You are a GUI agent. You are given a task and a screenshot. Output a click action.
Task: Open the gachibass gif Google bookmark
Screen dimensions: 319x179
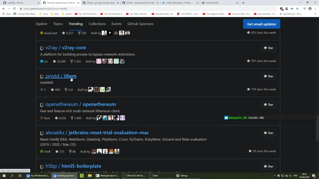[x=291, y=14]
